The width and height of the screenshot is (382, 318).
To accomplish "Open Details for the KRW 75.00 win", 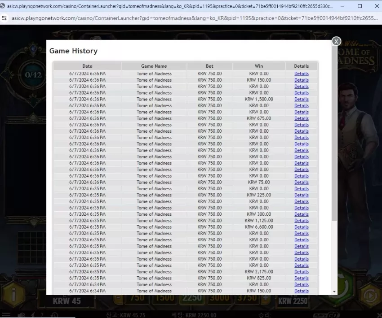I will (302, 183).
